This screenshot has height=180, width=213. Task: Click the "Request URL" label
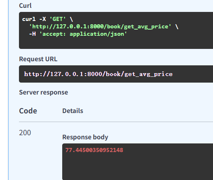[x=38, y=59]
